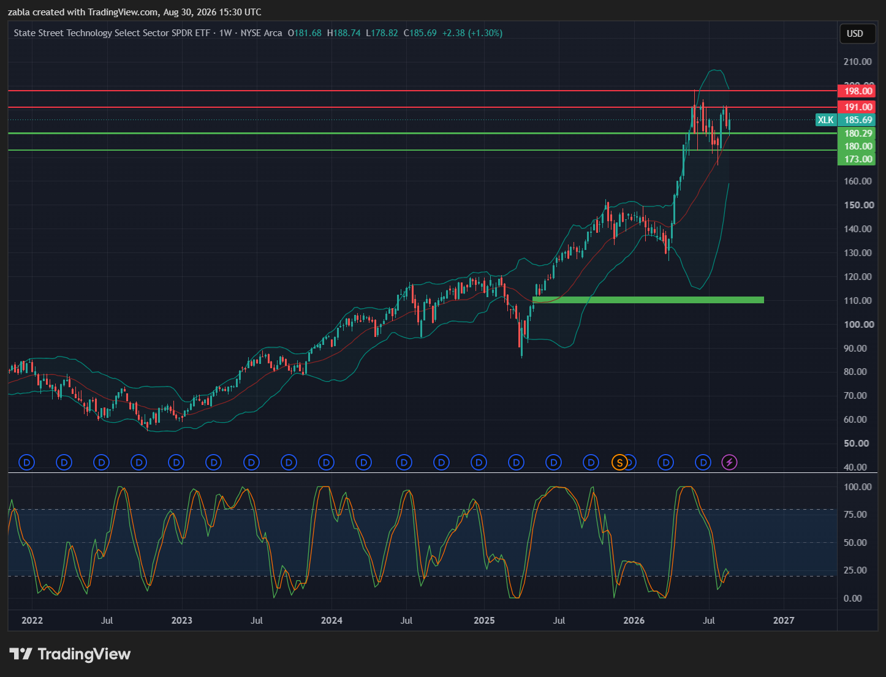The width and height of the screenshot is (886, 677).
Task: Click the 1W timeframe in the chart title
Action: 225,33
